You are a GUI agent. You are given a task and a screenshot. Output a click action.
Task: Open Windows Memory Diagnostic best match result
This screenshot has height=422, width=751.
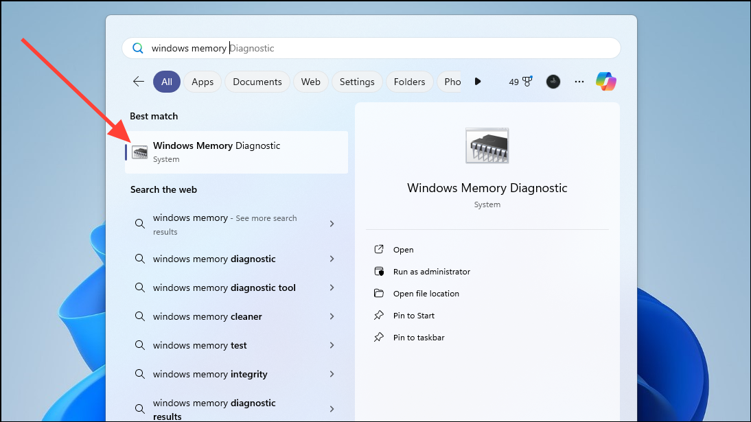(236, 152)
